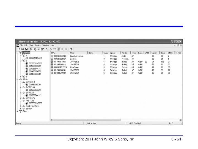Select 001288EAA1C1 under 2WIRE531 node
The height and width of the screenshot is (149, 198).
click(35, 95)
